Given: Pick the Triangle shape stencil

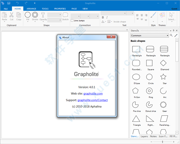Looking at the screenshot, I should click(x=136, y=119).
